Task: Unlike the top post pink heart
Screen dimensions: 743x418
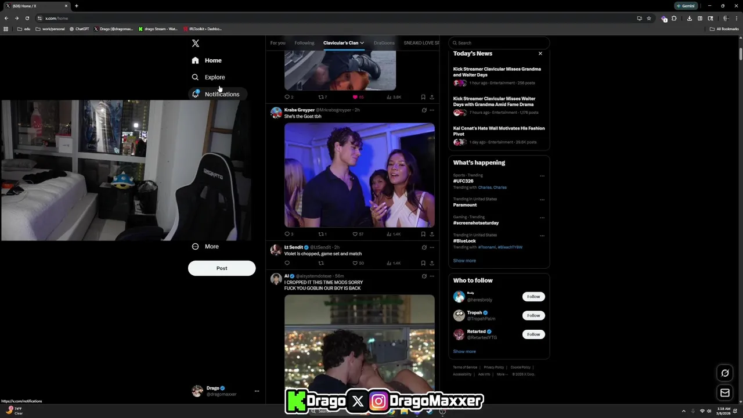Action: click(355, 97)
